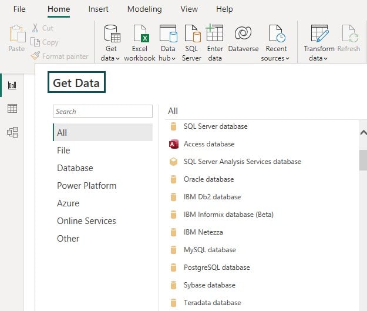Choose MySQL database text

tap(210, 250)
